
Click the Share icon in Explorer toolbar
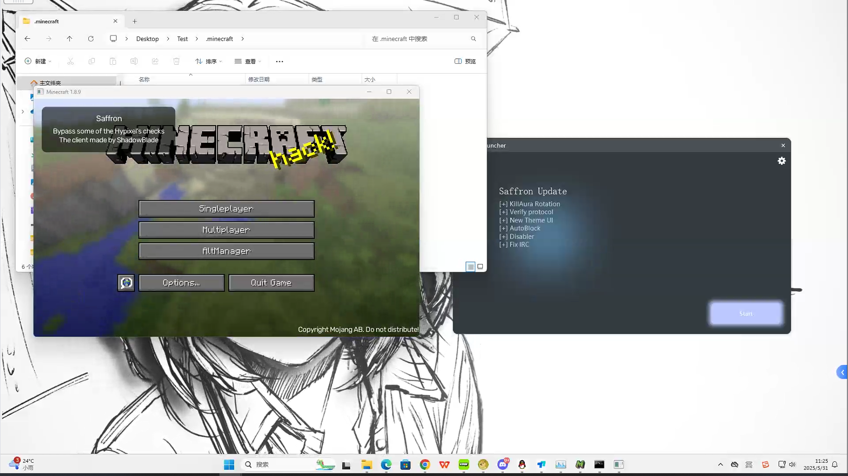155,61
